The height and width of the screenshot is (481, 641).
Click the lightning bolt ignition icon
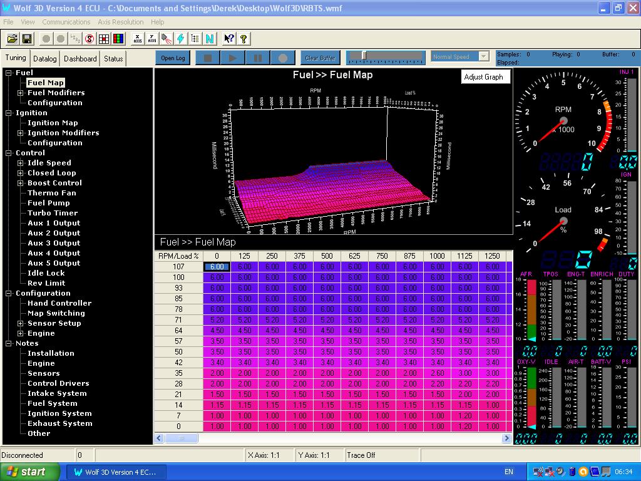coord(181,39)
